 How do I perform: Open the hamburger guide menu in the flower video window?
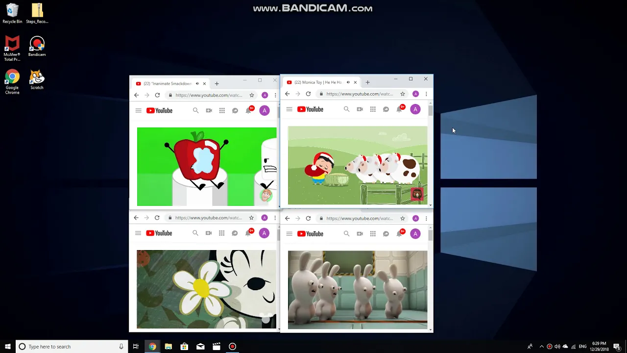pos(138,233)
